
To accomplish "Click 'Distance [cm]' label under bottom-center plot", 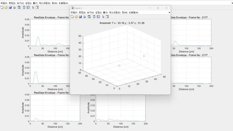I will tap(121, 127).
